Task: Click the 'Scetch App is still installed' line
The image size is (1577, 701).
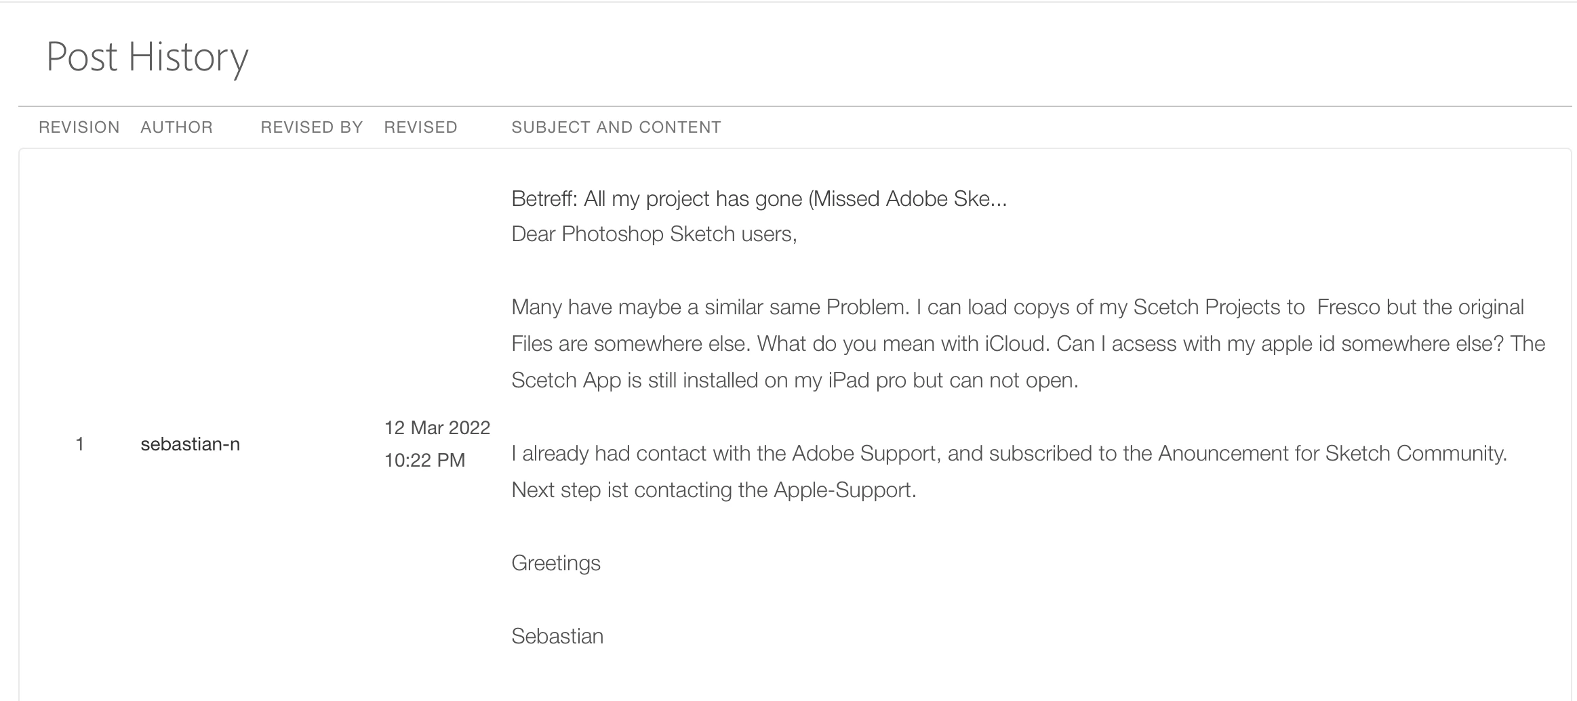Action: point(794,381)
